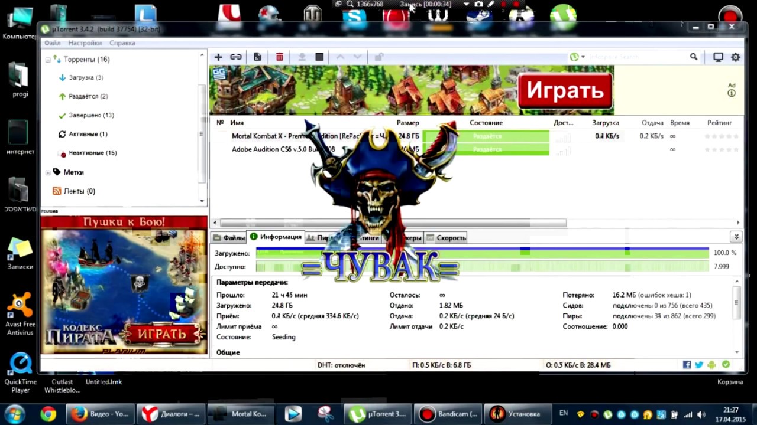The image size is (757, 425).
Task: Click the Stop Torrent square icon
Action: tap(319, 57)
